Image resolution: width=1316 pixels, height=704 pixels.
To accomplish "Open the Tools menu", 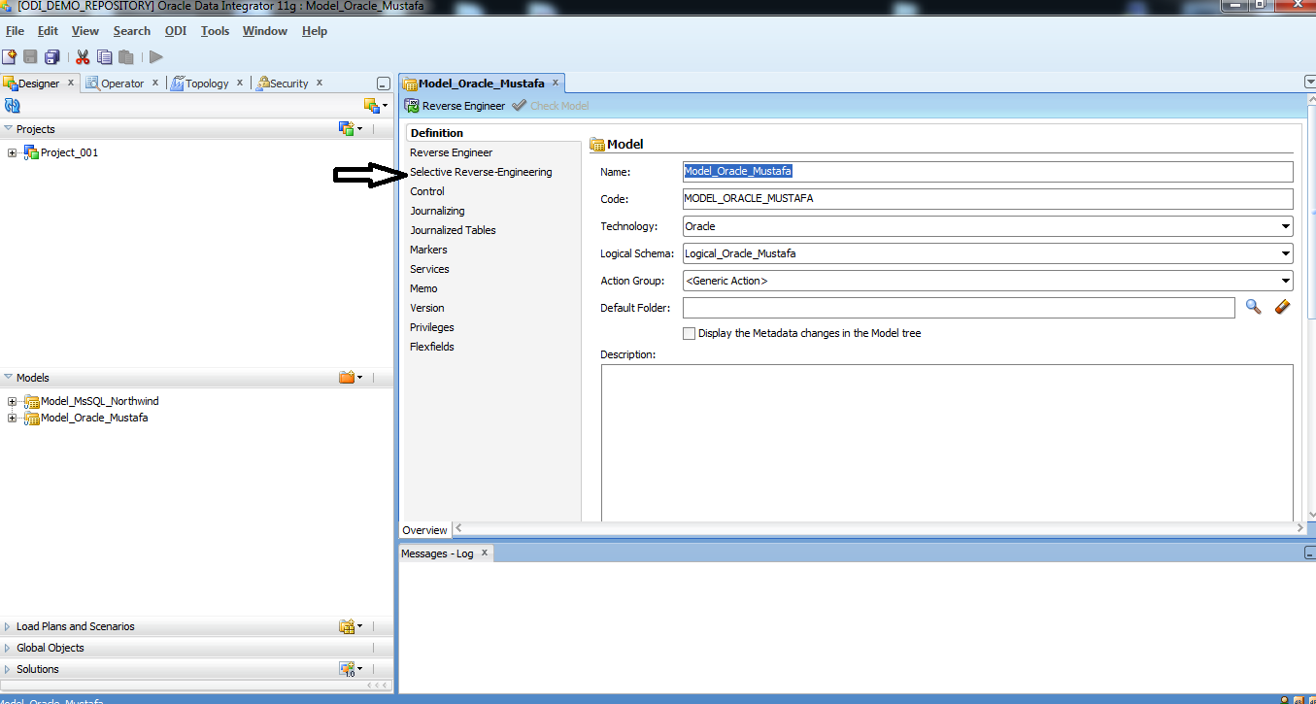I will tap(215, 31).
